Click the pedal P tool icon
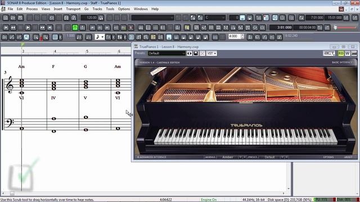Image resolution: width=360 pixels, height=202 pixels. [280, 37]
